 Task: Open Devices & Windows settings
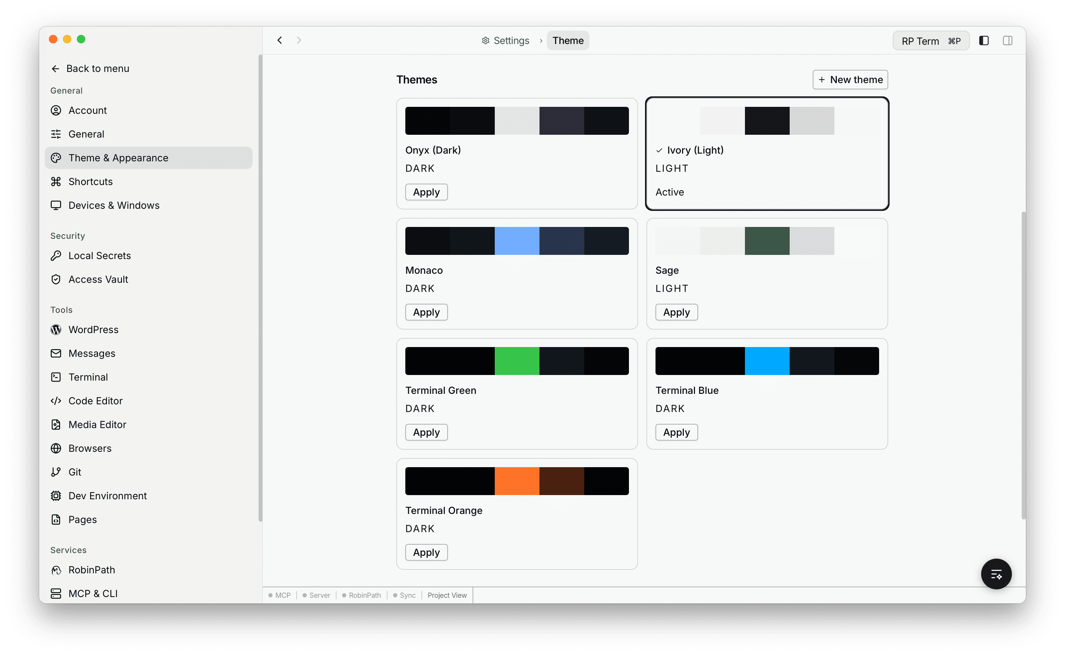[114, 205]
